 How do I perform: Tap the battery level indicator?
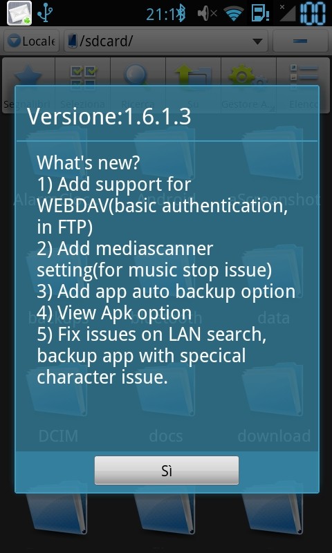[313, 13]
